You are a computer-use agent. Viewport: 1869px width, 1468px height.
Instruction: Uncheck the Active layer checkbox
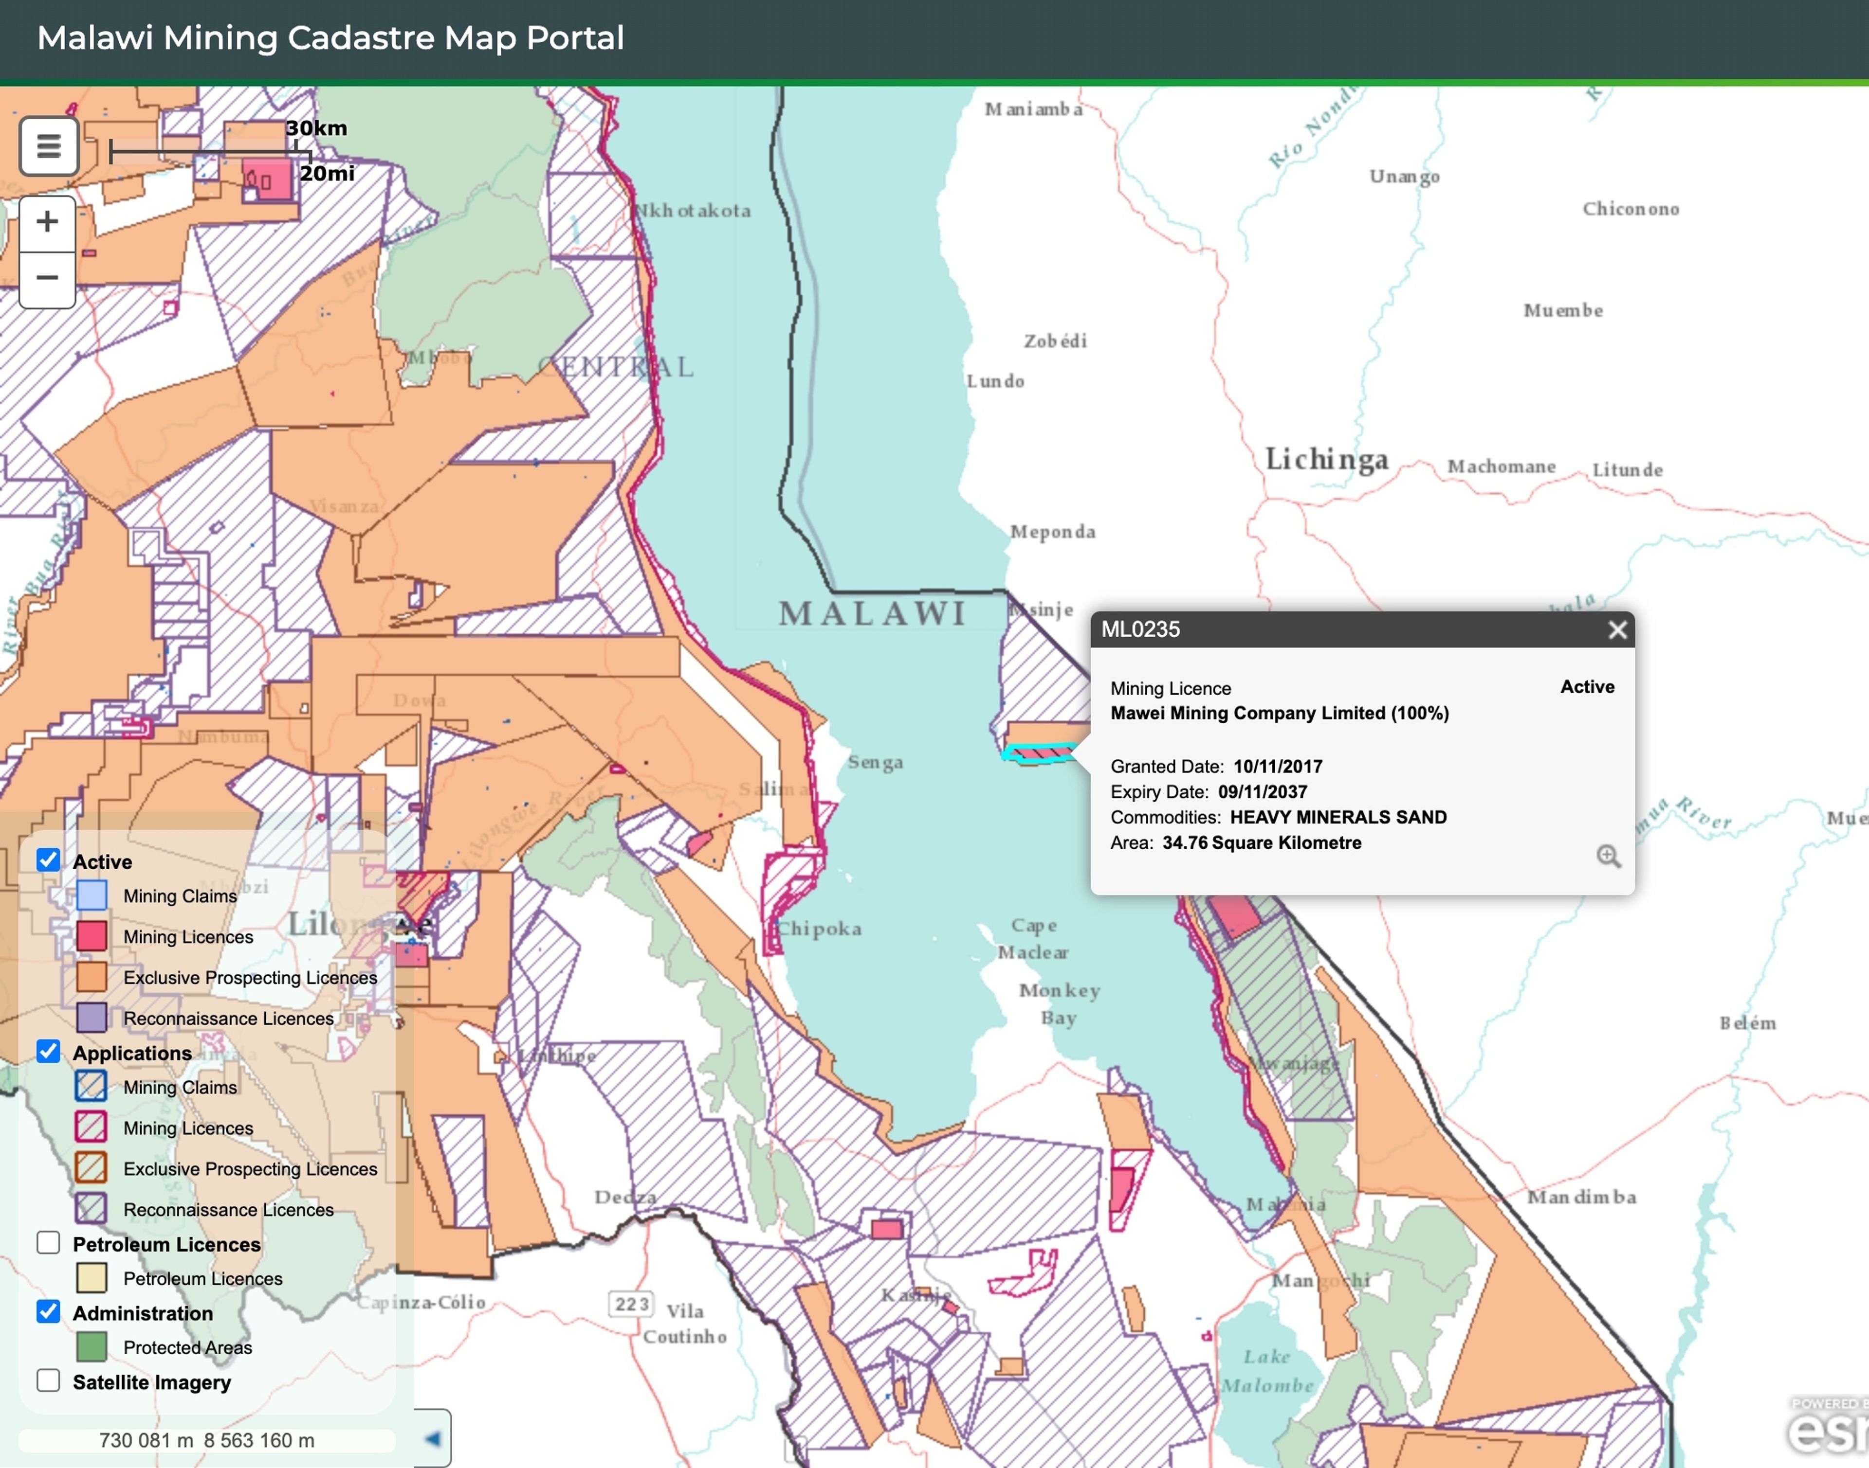49,860
